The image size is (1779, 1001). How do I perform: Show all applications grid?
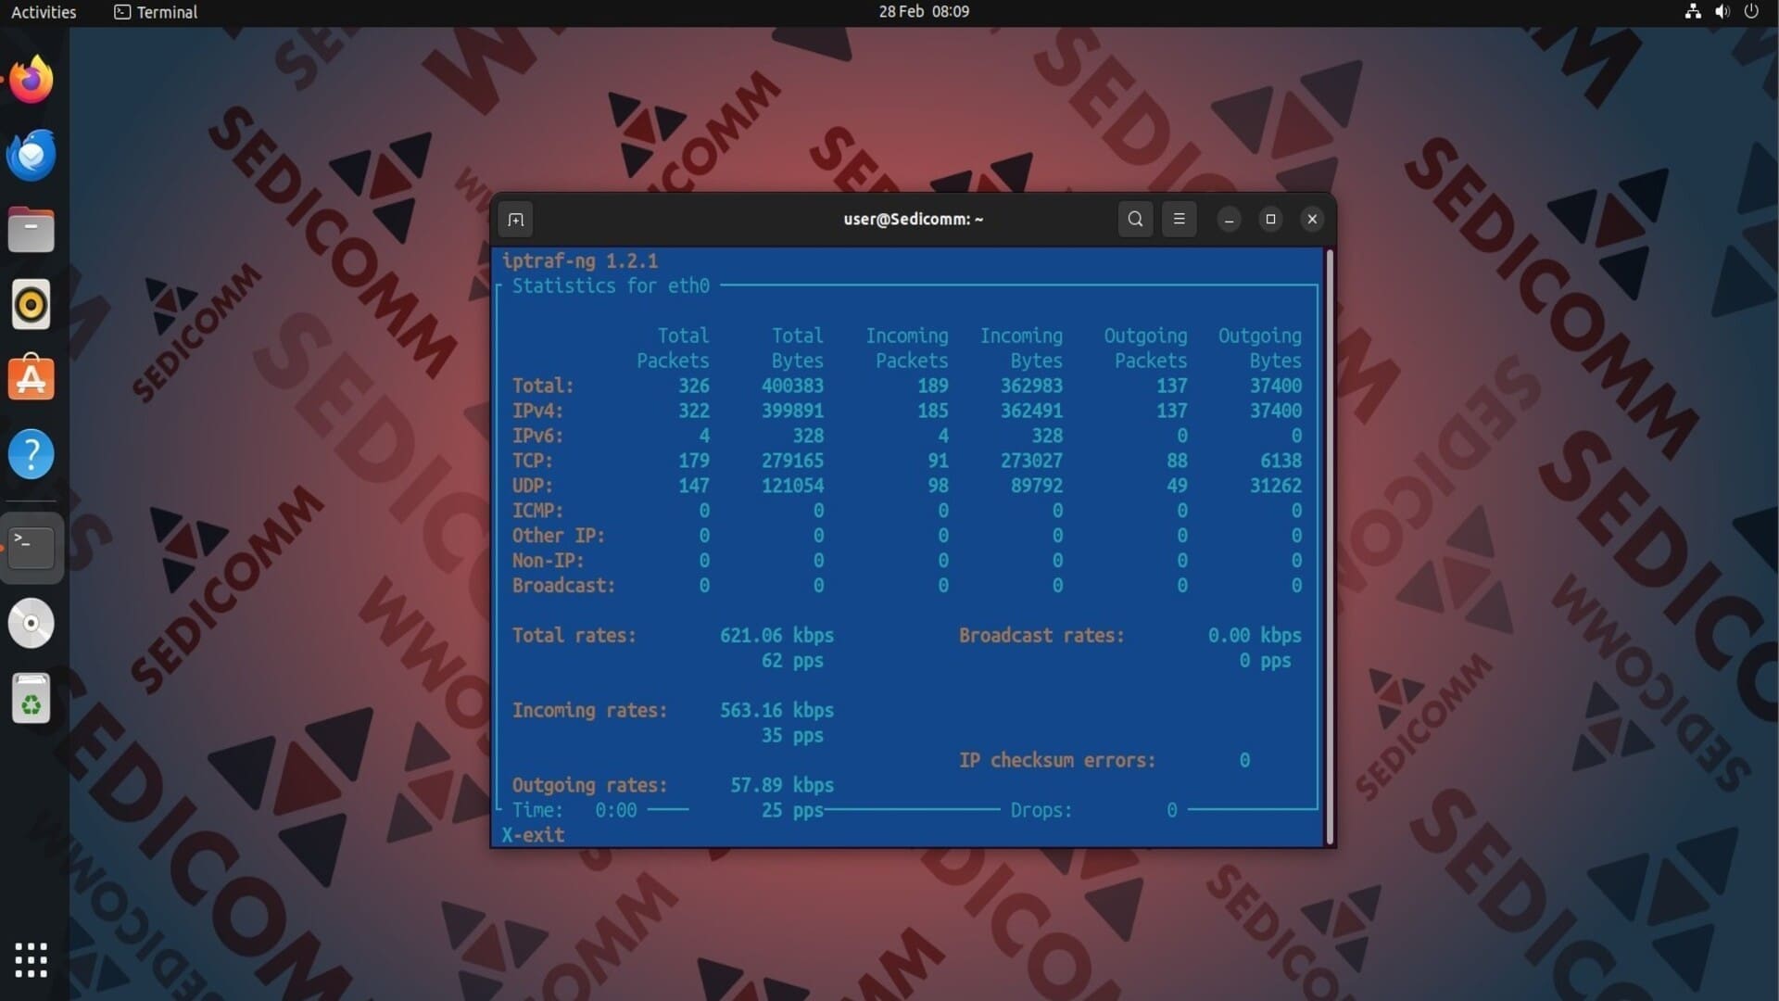click(x=32, y=960)
